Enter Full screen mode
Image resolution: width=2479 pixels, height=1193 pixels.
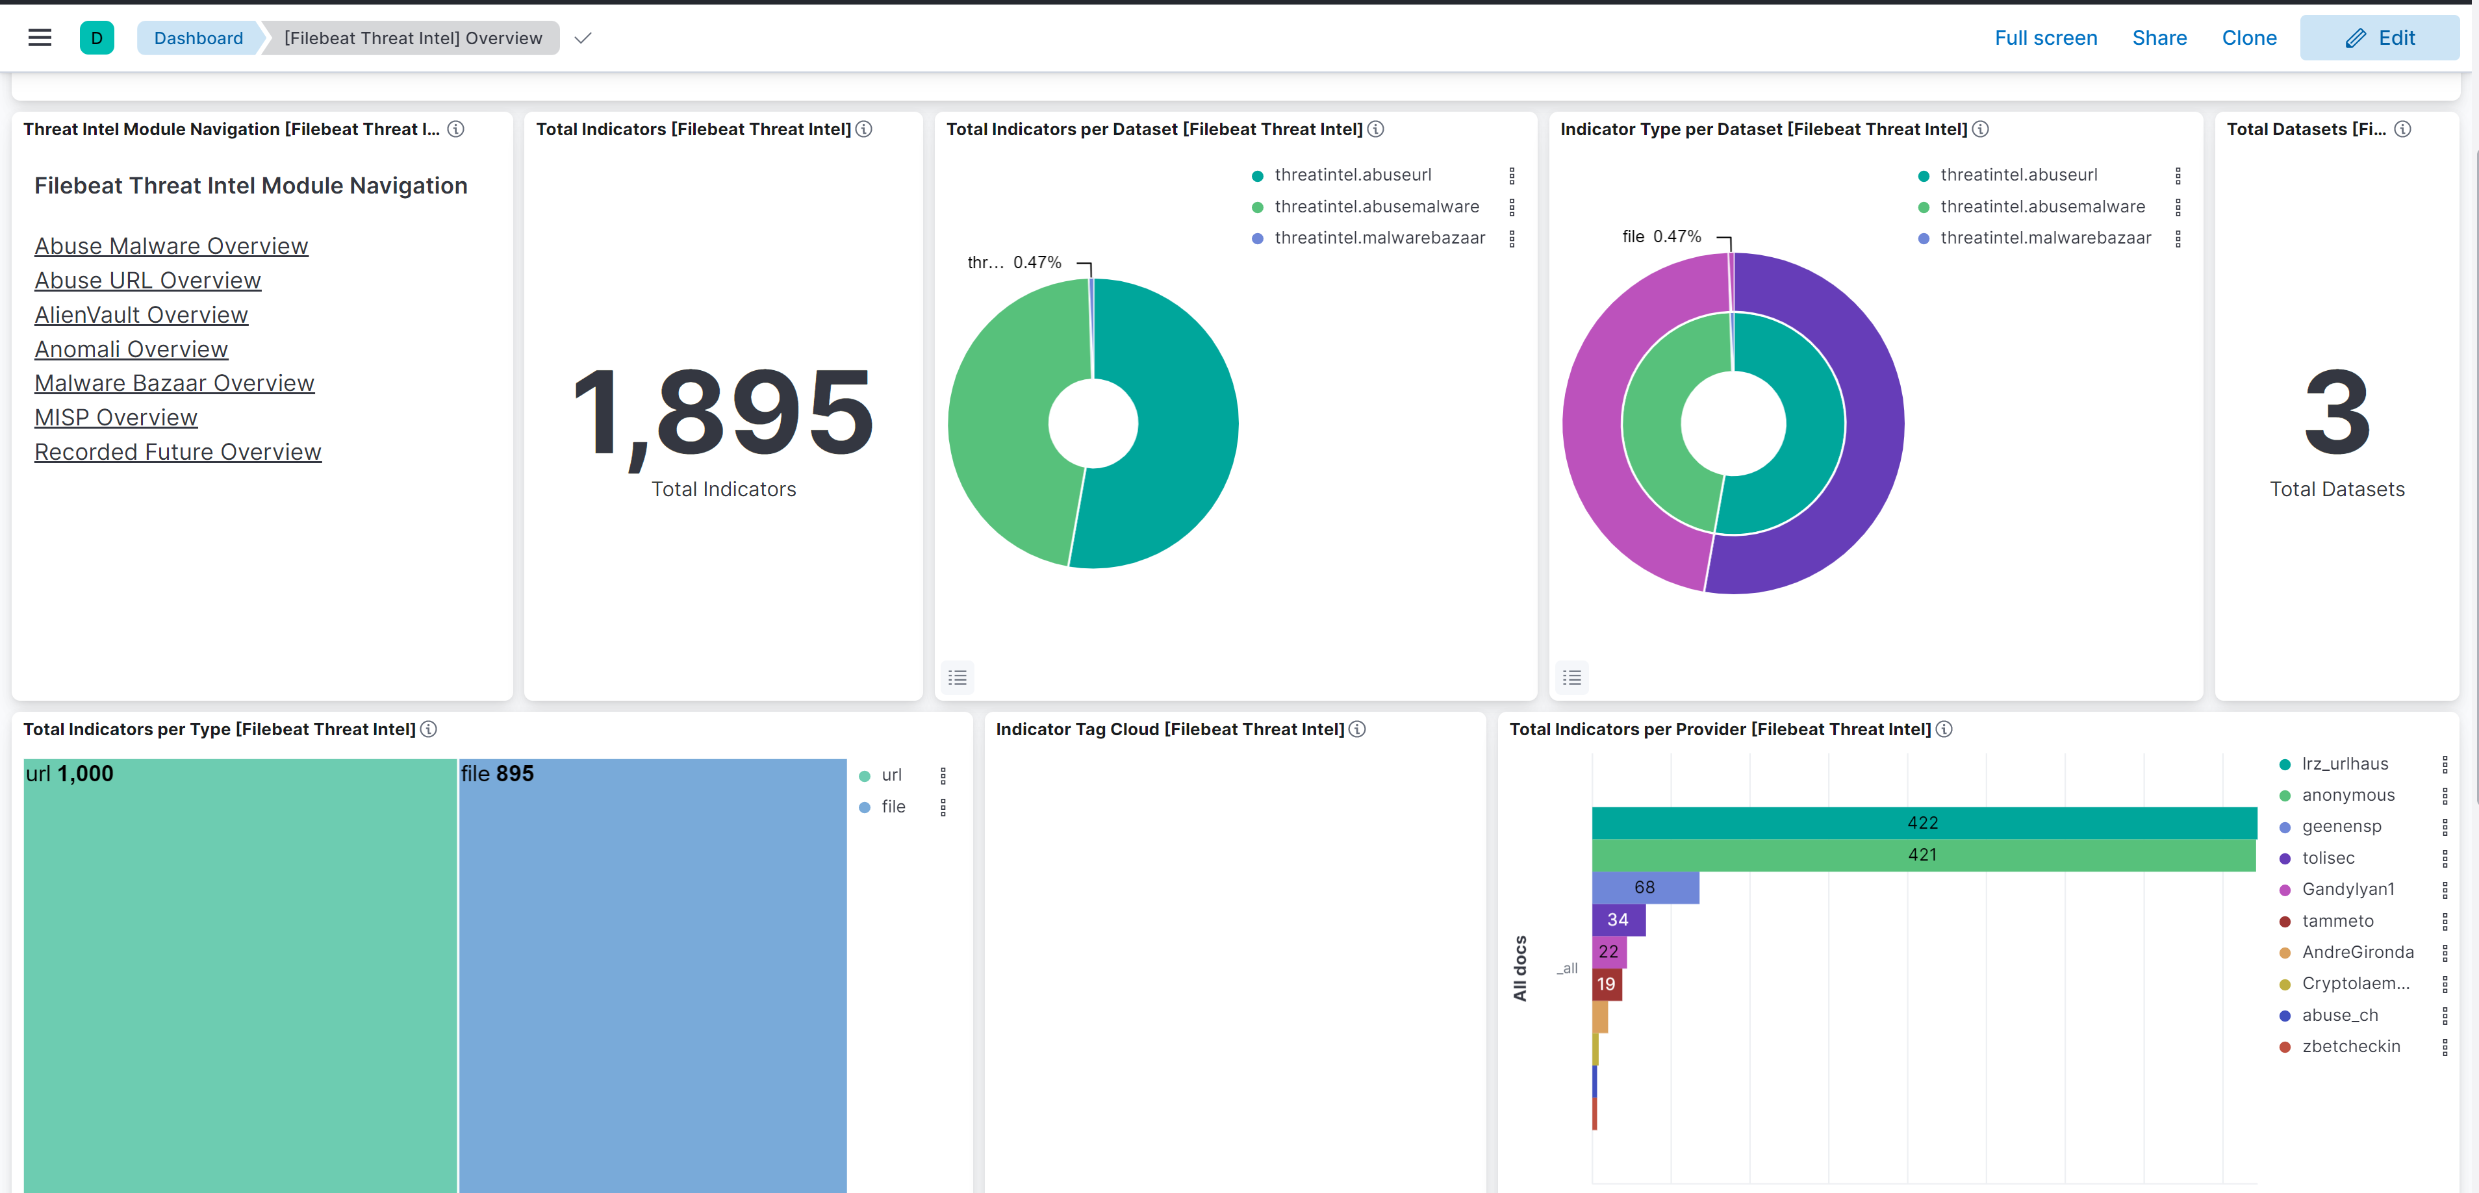point(2045,38)
